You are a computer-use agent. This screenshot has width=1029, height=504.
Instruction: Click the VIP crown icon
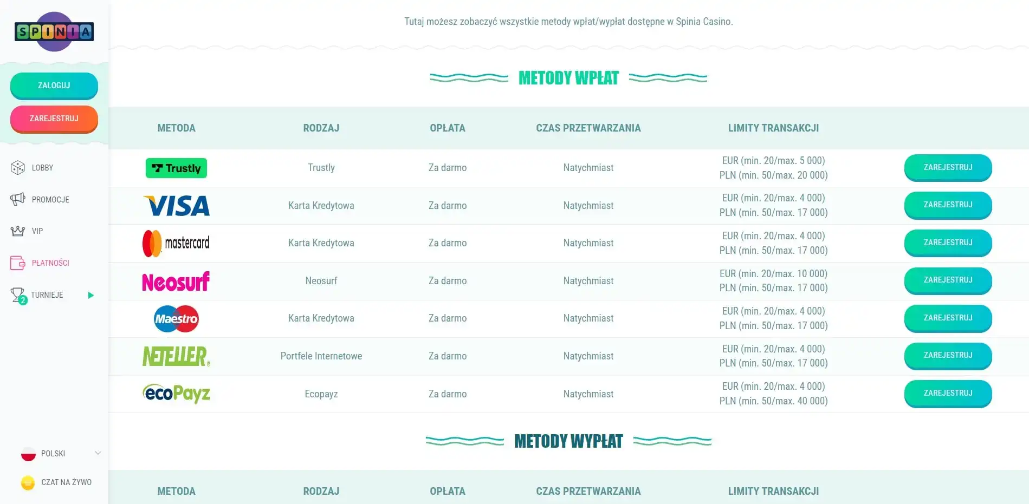18,231
